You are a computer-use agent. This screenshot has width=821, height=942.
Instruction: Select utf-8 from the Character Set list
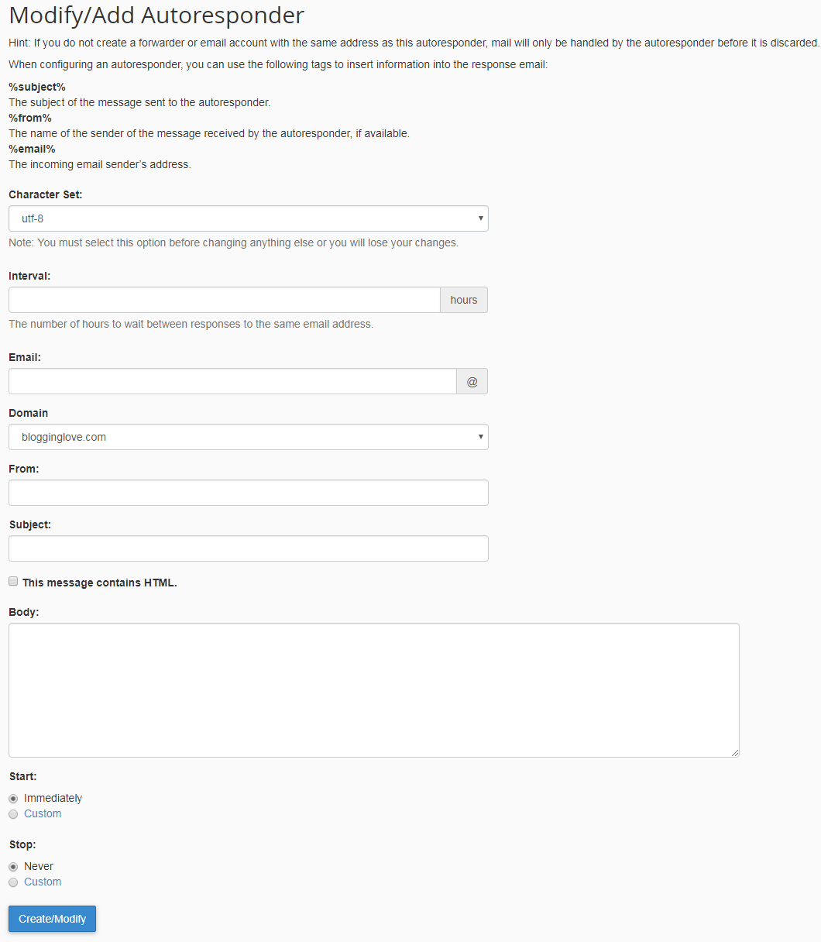248,218
